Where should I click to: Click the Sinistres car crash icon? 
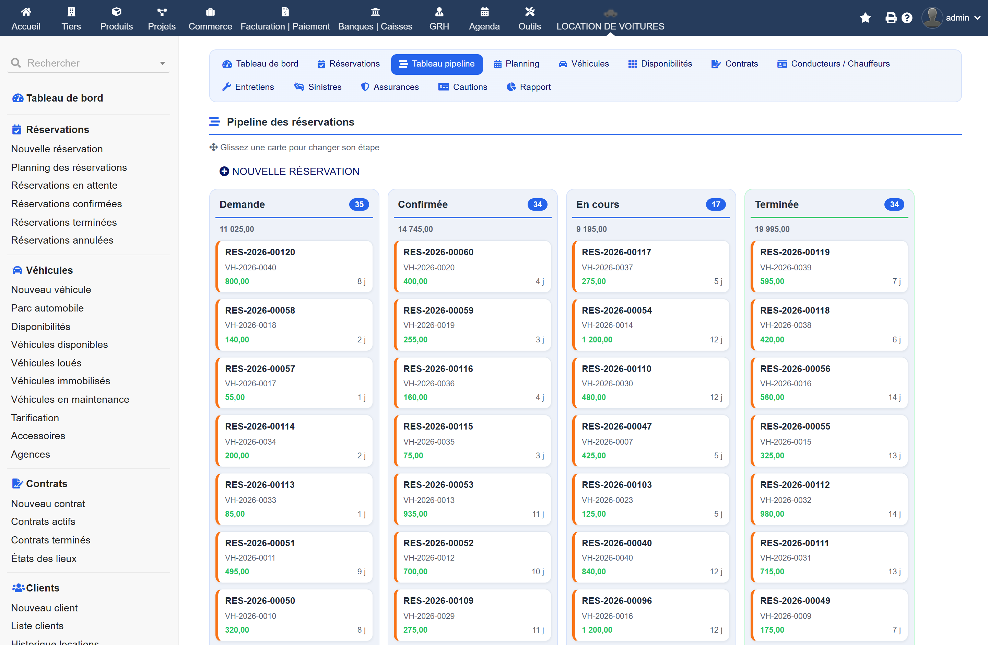pos(299,87)
